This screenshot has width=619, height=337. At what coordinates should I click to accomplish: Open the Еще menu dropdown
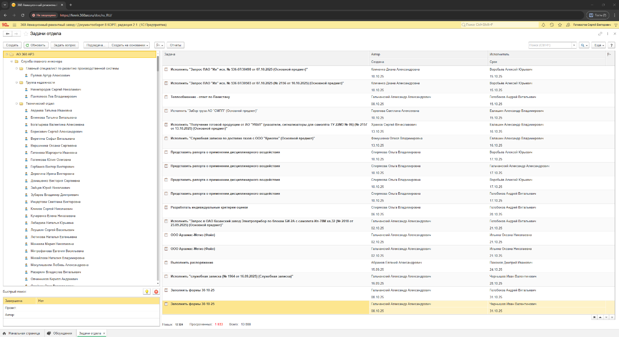point(599,45)
